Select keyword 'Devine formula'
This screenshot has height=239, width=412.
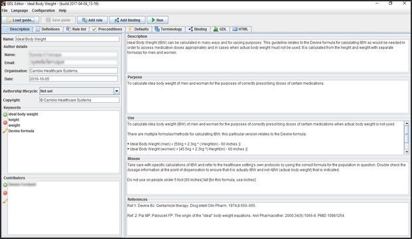21,131
